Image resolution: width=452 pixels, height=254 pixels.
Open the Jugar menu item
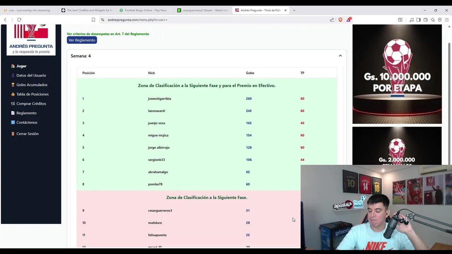[x=21, y=66]
